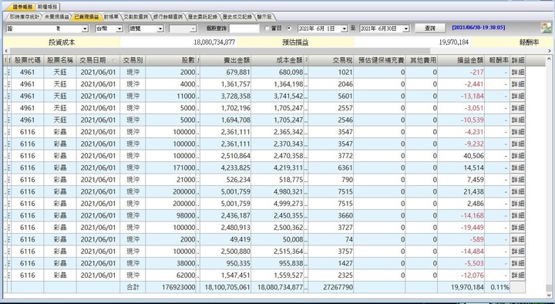Select the total return rate 0.11%
Image resolution: width=555 pixels, height=304 pixels.
coord(497,287)
